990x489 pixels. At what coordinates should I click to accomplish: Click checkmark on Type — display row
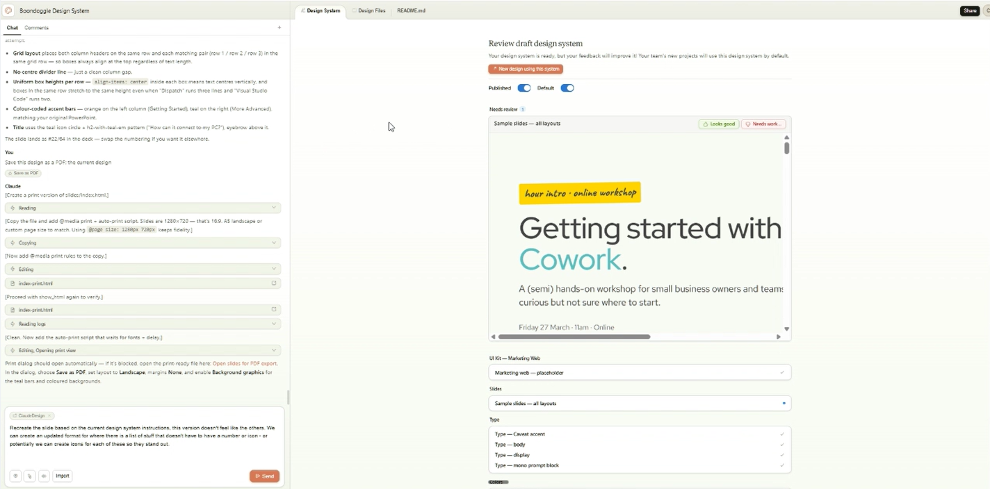tap(782, 455)
